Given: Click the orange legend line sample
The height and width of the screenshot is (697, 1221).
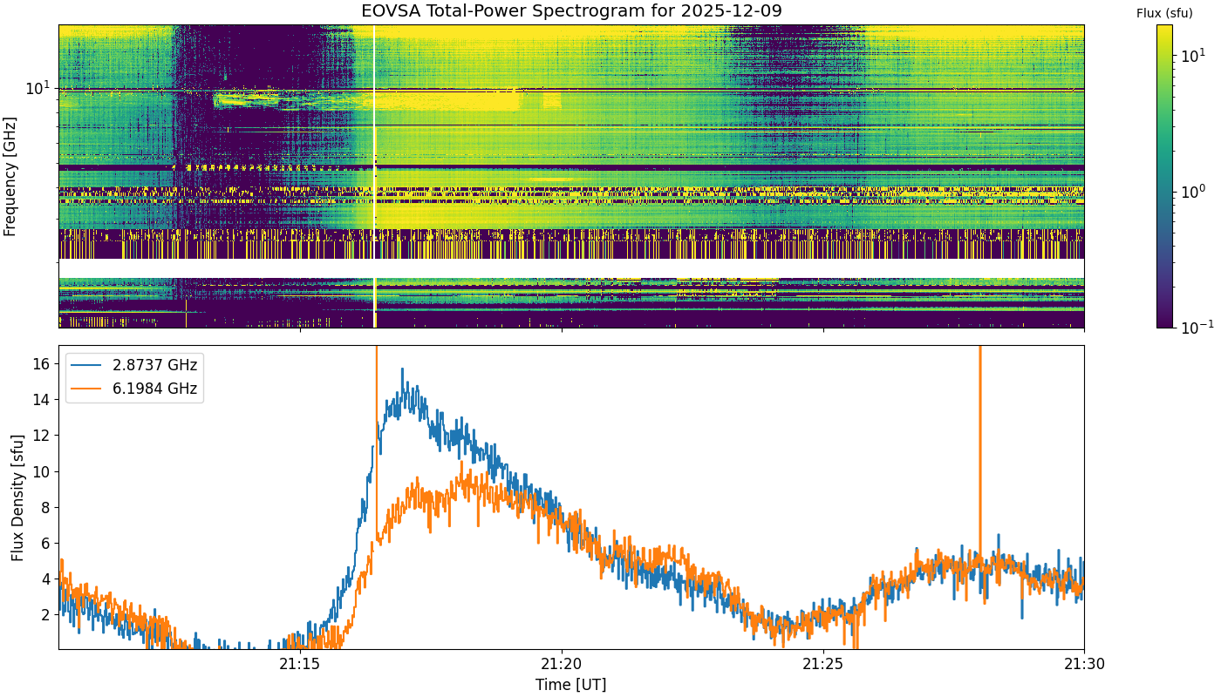Looking at the screenshot, I should pos(88,388).
